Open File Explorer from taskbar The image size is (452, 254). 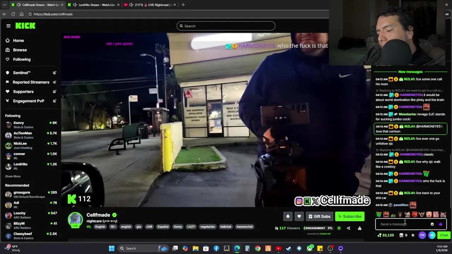196,248
